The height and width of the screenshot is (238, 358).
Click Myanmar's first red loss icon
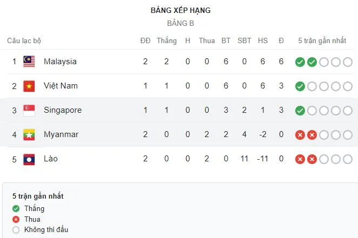(300, 134)
